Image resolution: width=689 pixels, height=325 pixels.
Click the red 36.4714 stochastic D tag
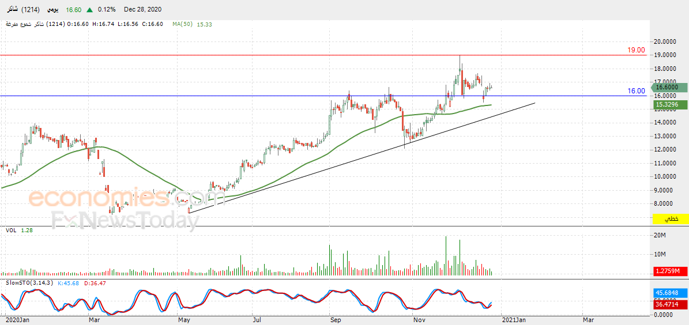(x=671, y=304)
